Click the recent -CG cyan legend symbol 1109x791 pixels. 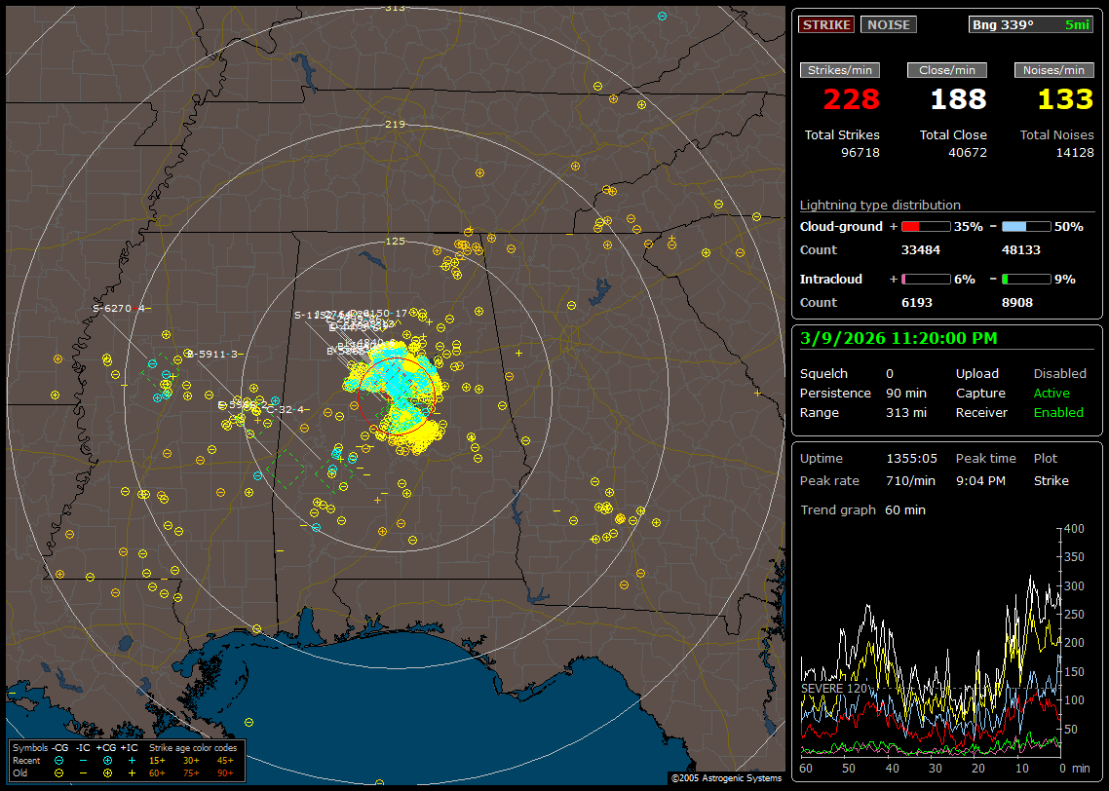click(x=59, y=760)
